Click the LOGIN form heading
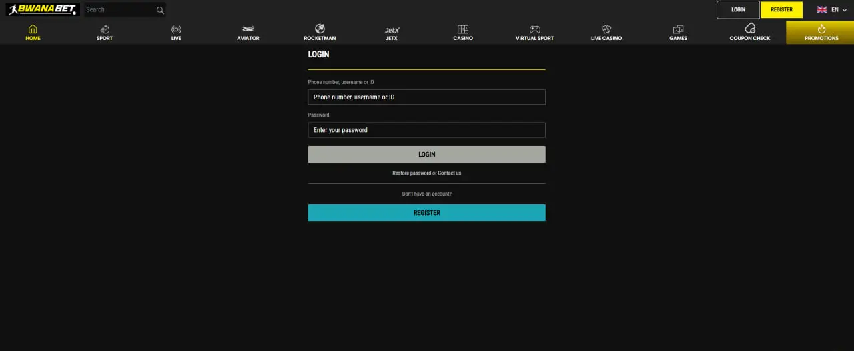 click(318, 55)
